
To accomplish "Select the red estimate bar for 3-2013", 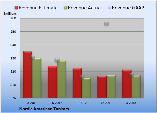I will click(x=127, y=84).
